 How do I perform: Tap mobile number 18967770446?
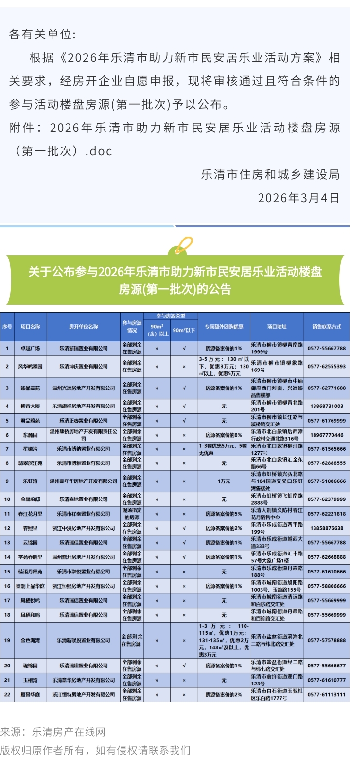point(327,435)
